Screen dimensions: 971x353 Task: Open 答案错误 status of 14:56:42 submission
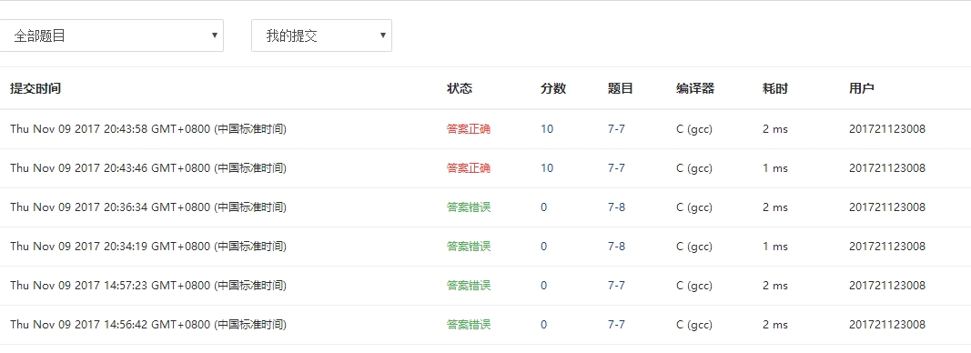click(x=468, y=325)
